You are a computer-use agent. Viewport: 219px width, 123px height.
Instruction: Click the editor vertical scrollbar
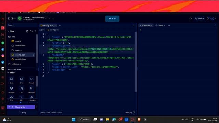[136, 62]
